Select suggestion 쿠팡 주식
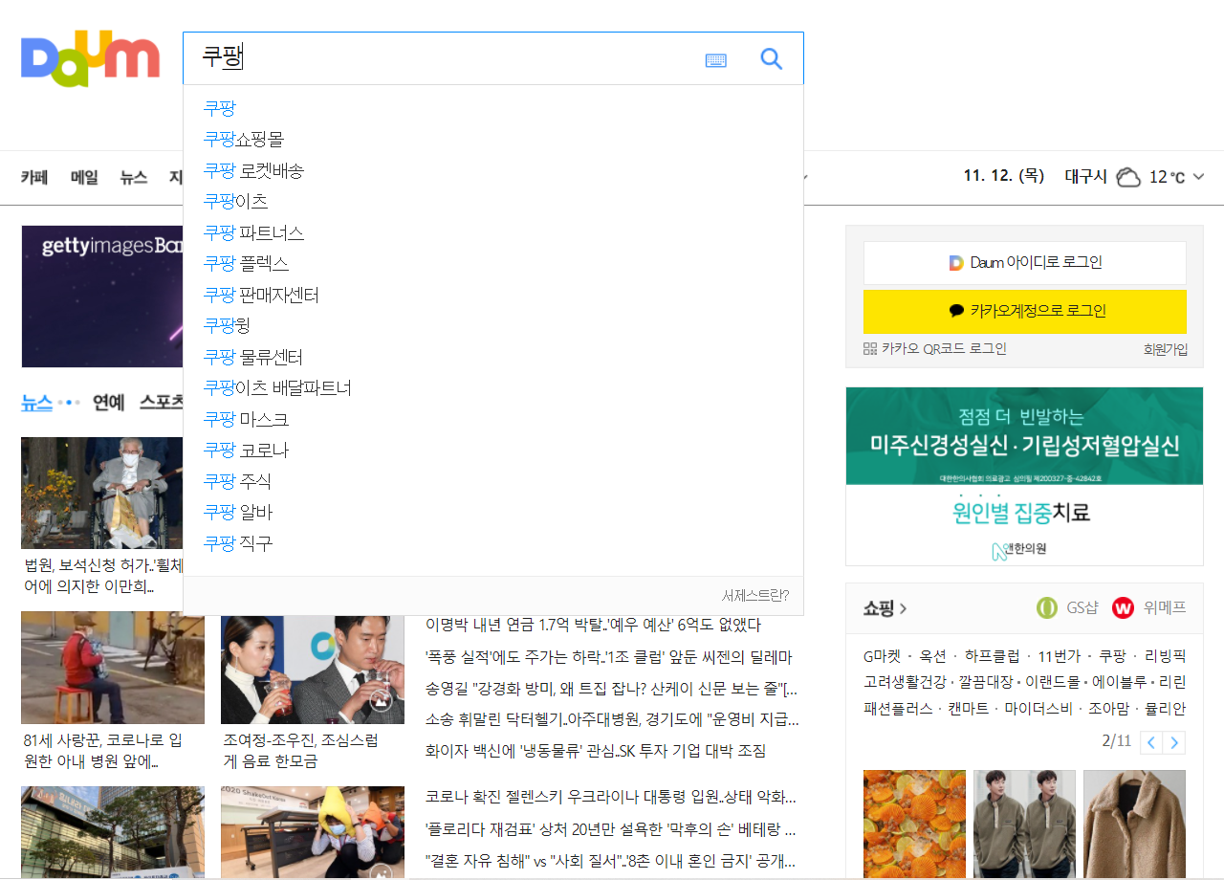 pyautogui.click(x=237, y=480)
